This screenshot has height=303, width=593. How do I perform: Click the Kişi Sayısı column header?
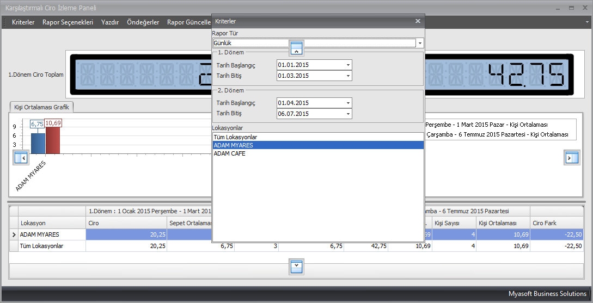click(454, 223)
